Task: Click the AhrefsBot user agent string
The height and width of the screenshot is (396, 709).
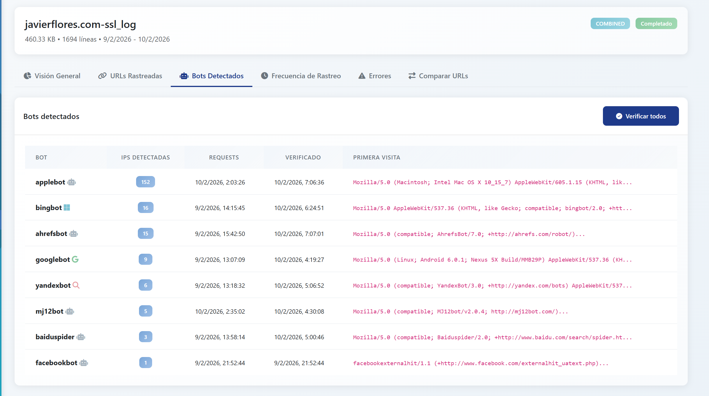Action: (469, 234)
